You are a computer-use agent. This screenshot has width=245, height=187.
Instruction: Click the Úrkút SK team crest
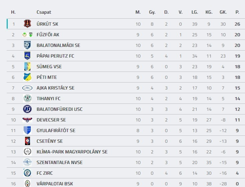point(27,24)
